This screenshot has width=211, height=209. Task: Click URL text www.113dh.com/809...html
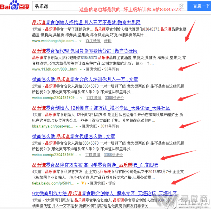55,69
